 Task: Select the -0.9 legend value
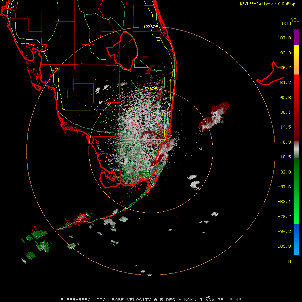point(286,142)
